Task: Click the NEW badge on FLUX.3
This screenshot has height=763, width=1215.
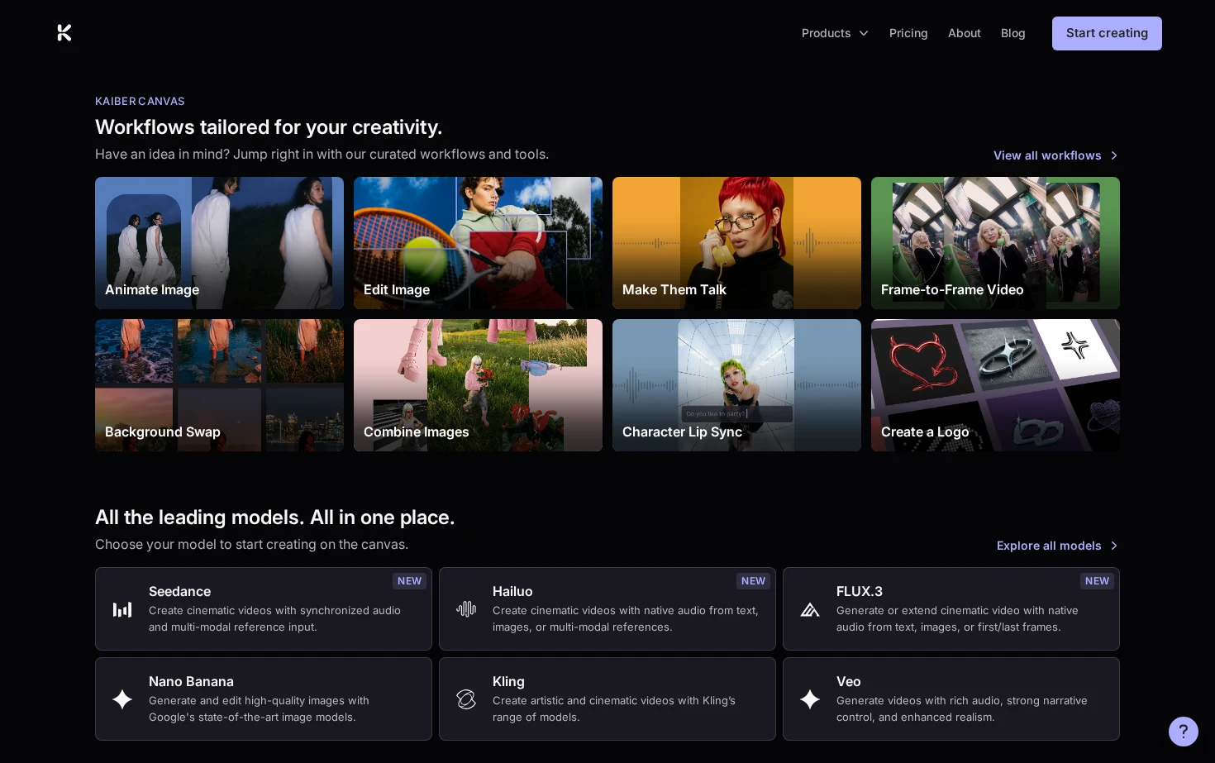Action: click(x=1097, y=581)
